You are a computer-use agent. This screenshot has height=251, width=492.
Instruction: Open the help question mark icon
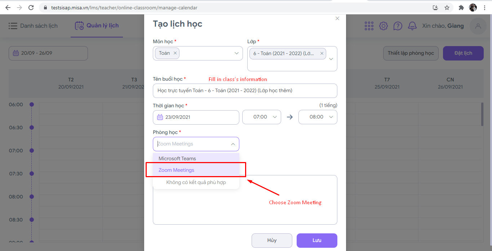click(398, 26)
